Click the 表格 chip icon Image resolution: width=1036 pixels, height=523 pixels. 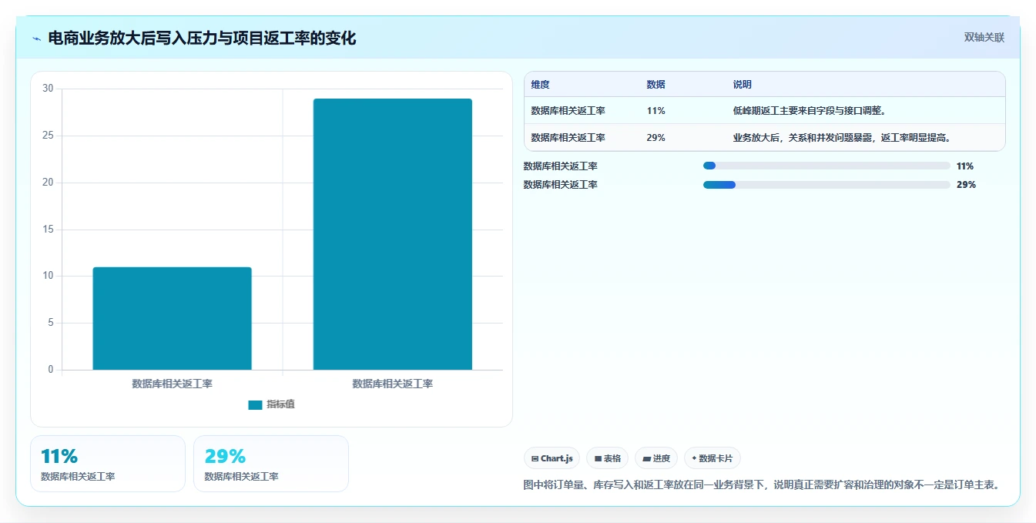598,458
